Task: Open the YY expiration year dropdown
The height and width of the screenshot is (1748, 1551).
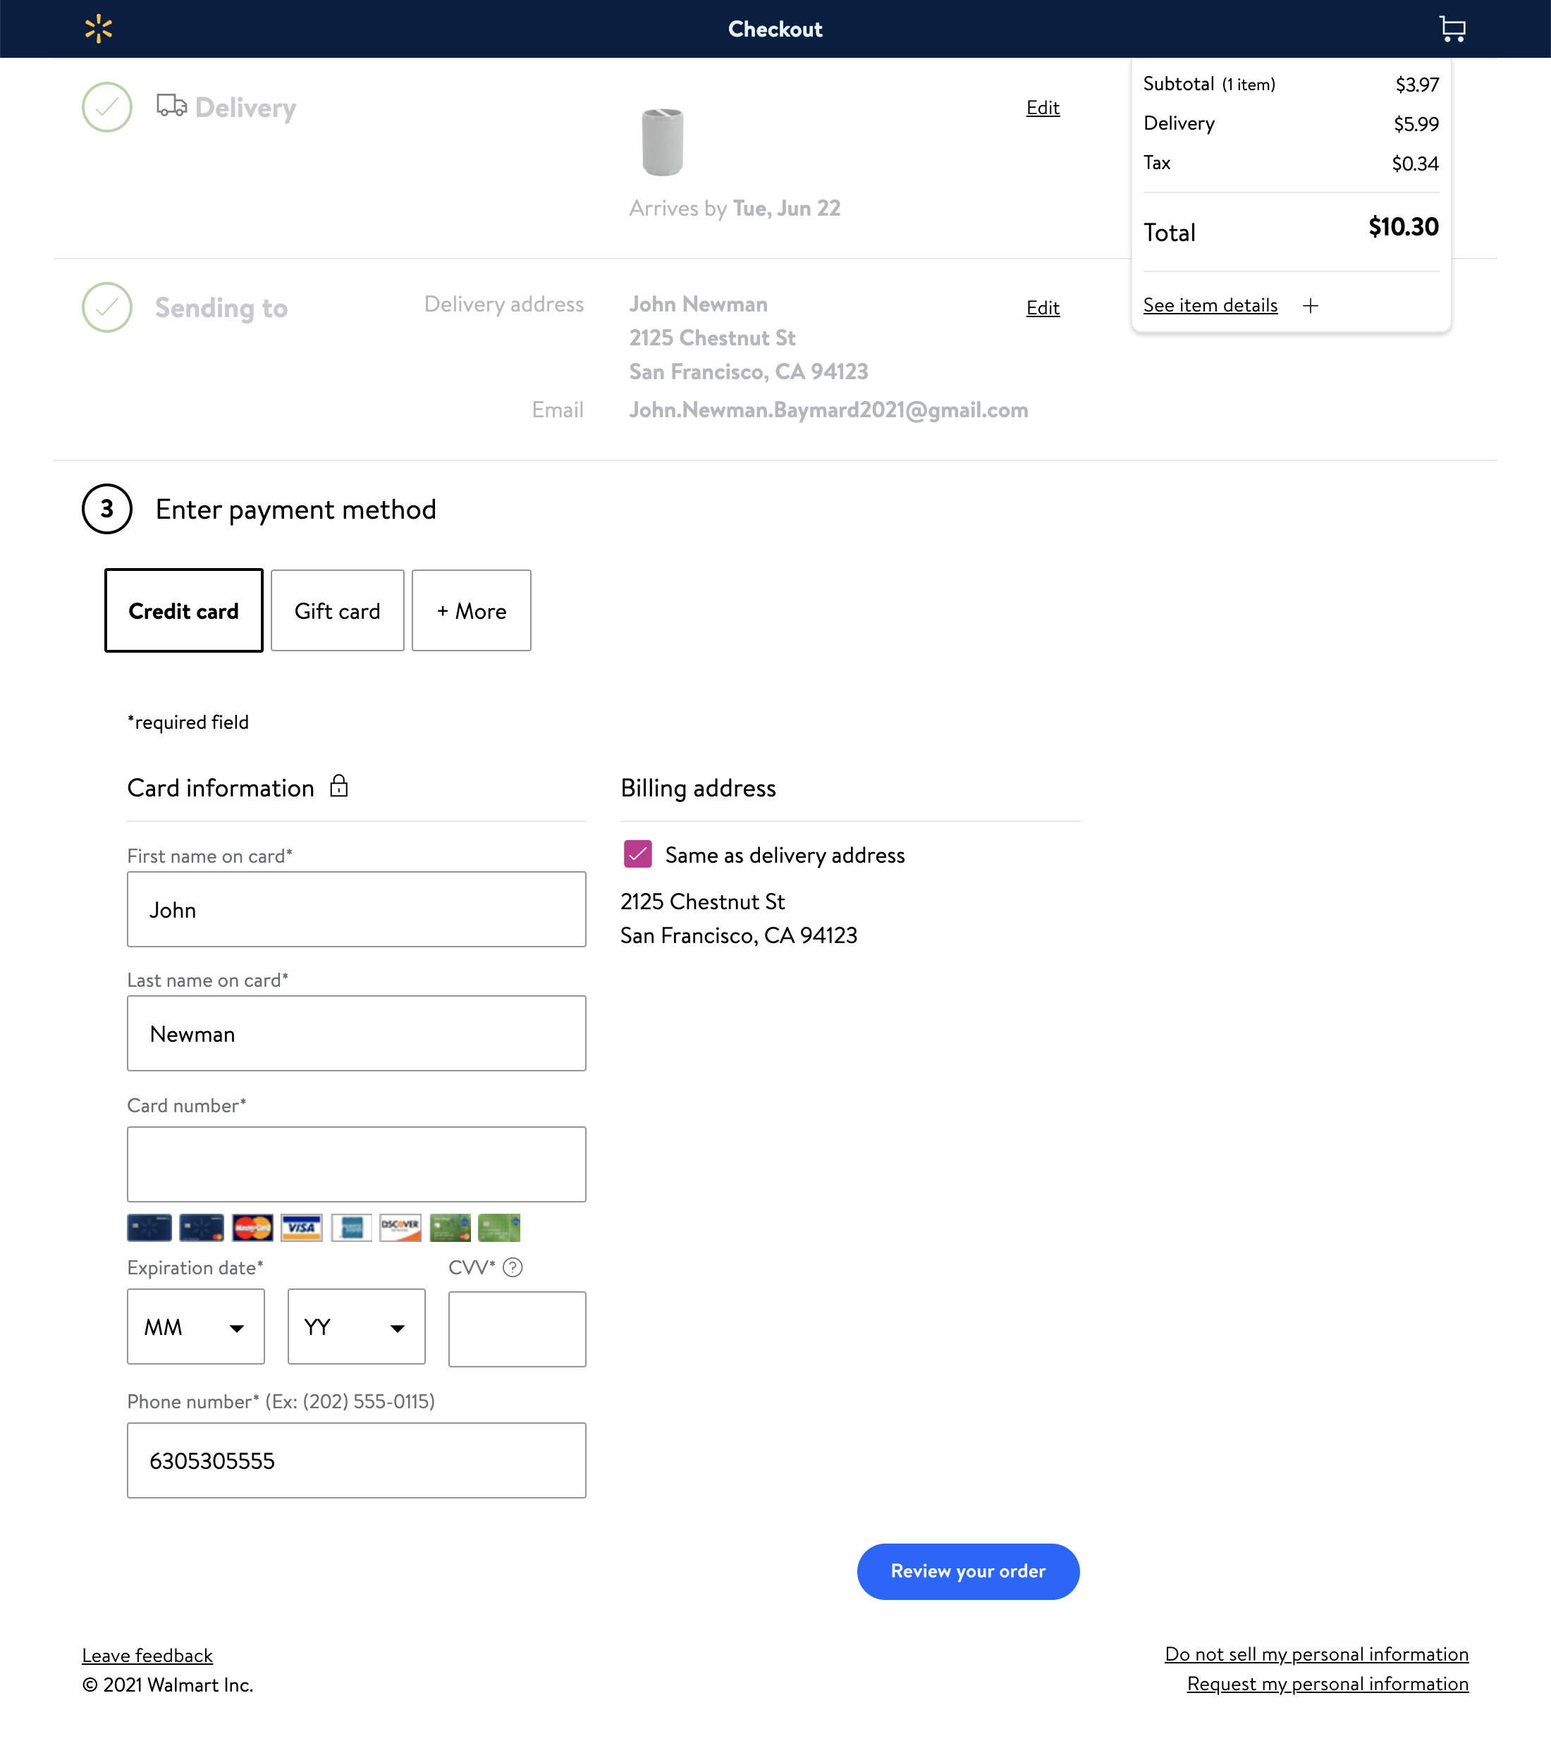Action: click(356, 1327)
